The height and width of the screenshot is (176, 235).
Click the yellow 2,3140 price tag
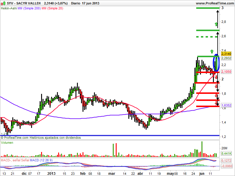coord(226,54)
